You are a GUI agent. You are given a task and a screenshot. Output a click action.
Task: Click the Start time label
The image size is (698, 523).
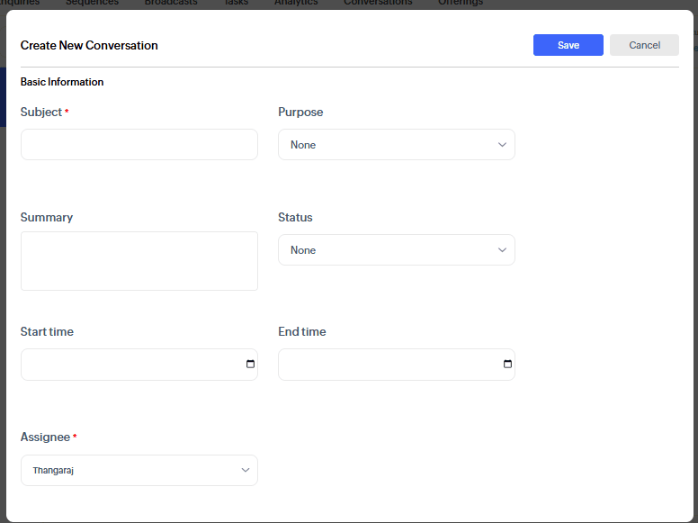tap(47, 332)
